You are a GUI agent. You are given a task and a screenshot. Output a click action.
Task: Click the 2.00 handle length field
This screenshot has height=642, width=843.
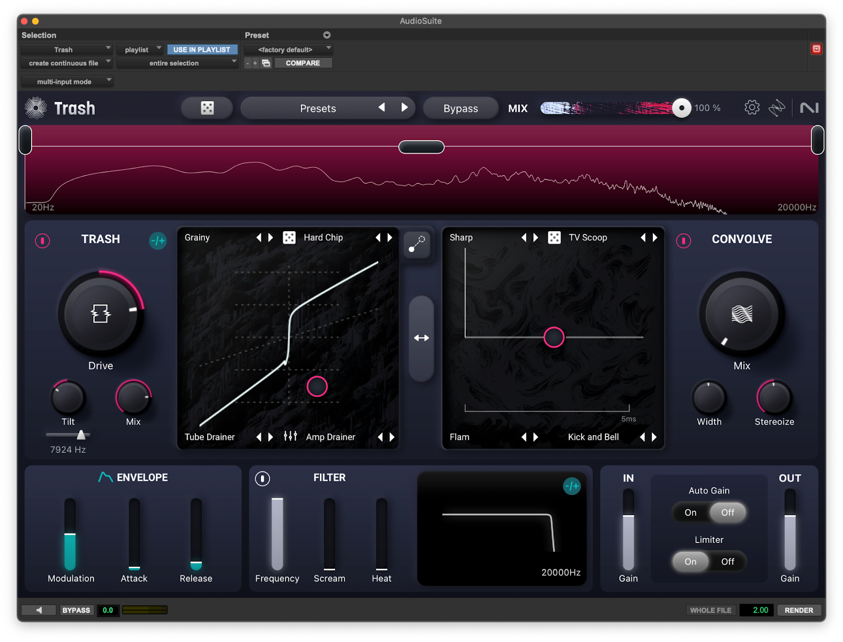click(758, 610)
